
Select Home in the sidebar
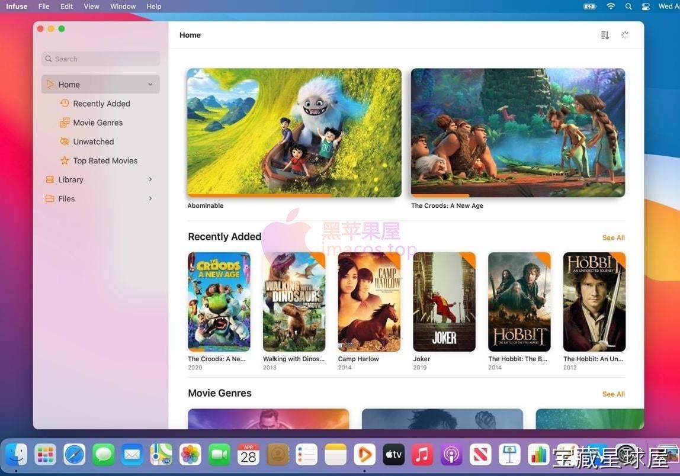(101, 85)
